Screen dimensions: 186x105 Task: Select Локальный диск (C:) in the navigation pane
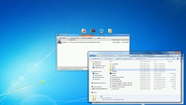(x=101, y=89)
